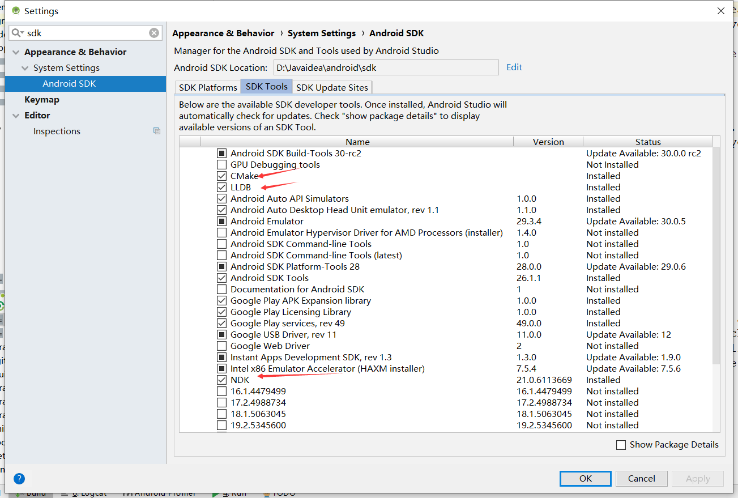Collapse the Editor tree node
The height and width of the screenshot is (498, 738).
(16, 116)
